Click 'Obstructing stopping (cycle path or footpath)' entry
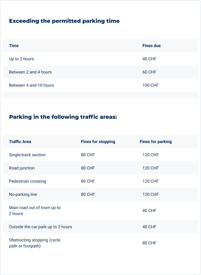201x275 pixels. [x=35, y=243]
